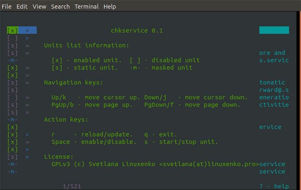Click the [x] enabled unit legend symbol

(57, 60)
